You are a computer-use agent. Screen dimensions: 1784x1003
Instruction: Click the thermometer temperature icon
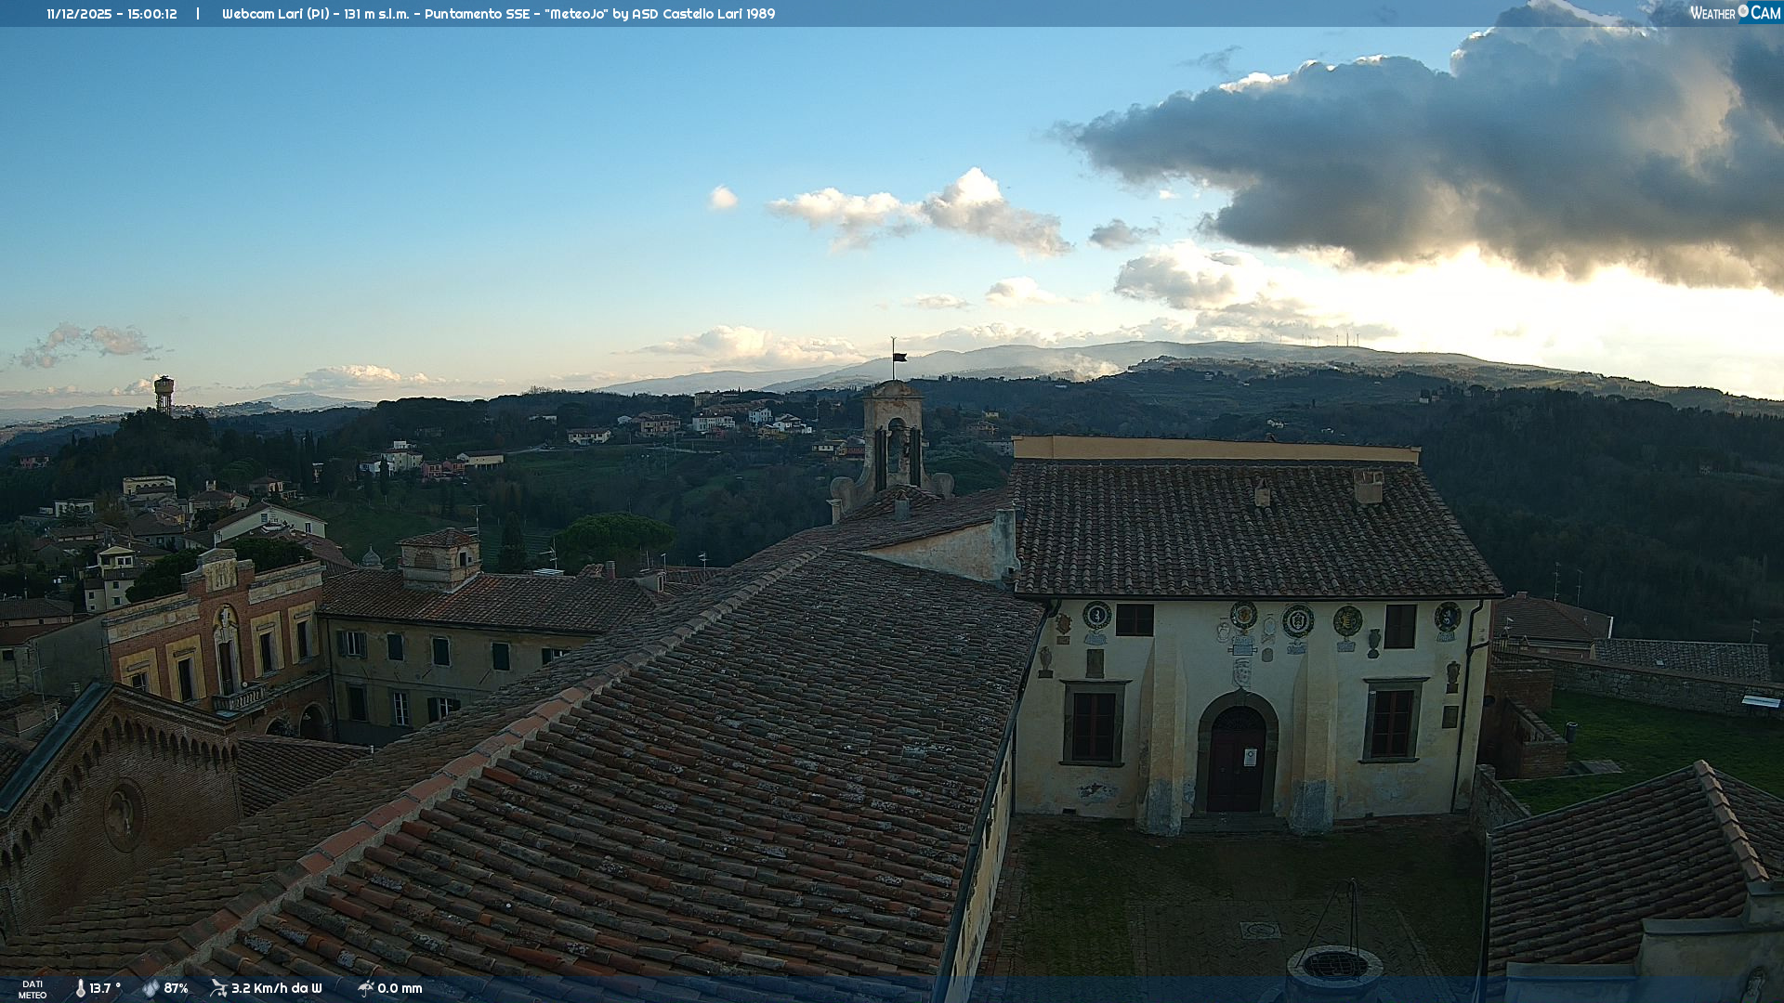coord(81,988)
